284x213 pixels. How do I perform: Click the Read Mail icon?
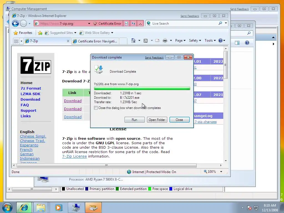coord(157,40)
